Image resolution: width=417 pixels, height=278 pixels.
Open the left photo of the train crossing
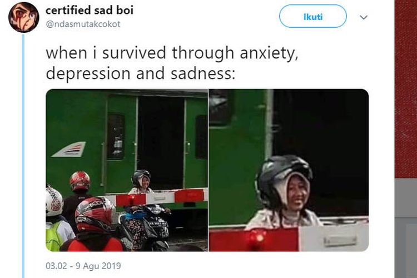point(127,170)
